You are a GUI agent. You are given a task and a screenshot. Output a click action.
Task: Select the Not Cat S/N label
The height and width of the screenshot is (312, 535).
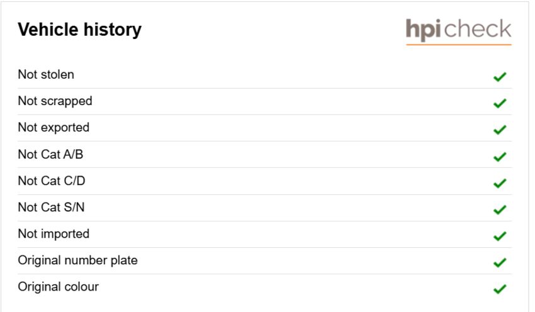pyautogui.click(x=51, y=208)
